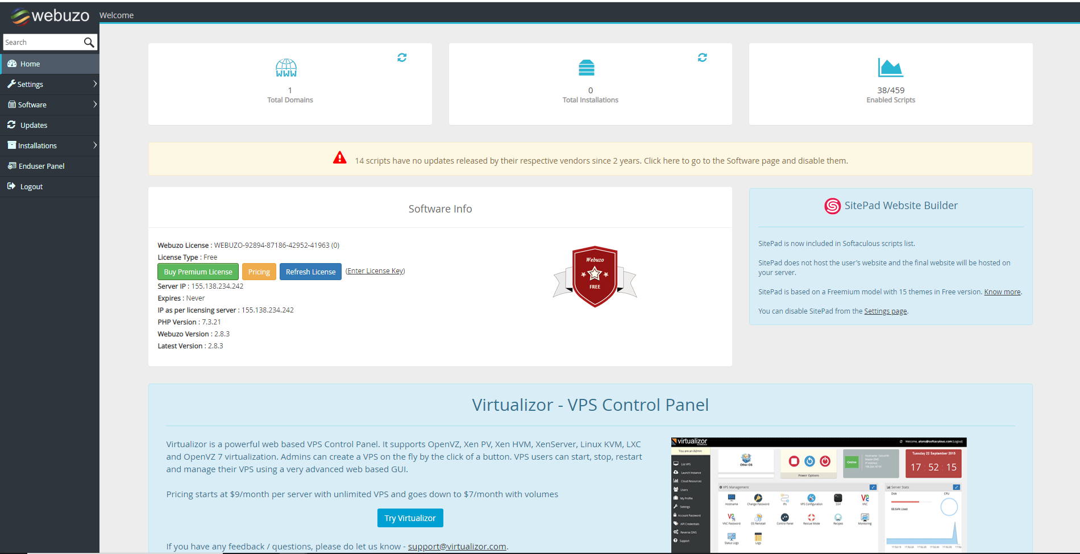
Task: Click the Virtualizor panel screenshot
Action: click(819, 495)
